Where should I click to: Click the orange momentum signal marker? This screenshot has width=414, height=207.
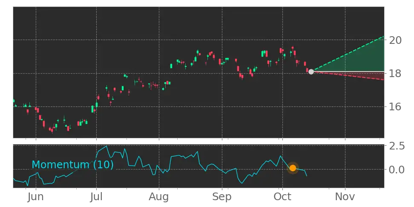[293, 168]
